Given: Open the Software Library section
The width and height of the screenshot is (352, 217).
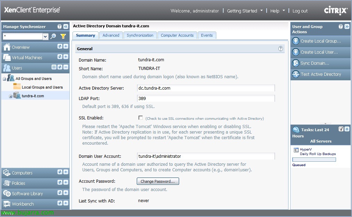Looking at the screenshot, I should [27, 194].
